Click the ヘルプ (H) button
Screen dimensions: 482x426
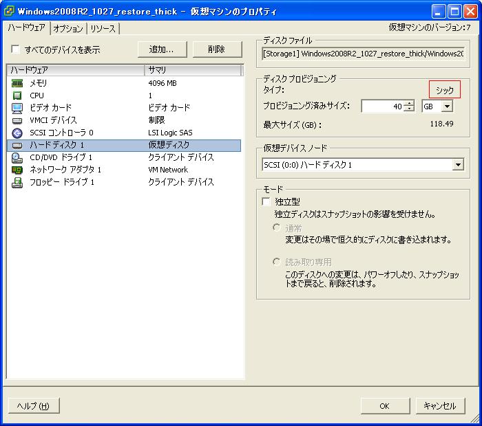pyautogui.click(x=34, y=406)
